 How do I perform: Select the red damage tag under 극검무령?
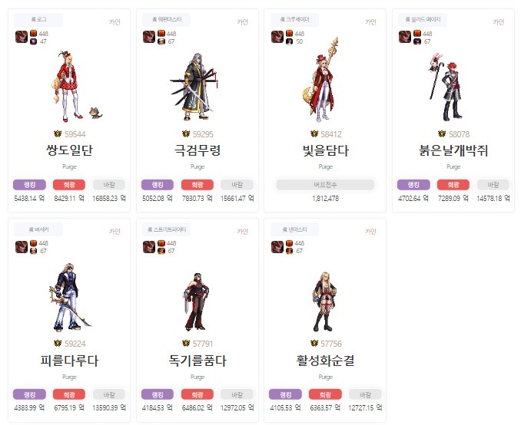[x=197, y=185]
